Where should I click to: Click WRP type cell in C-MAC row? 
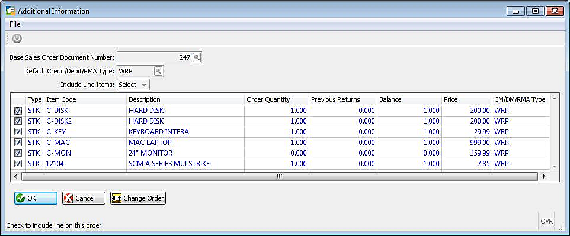pyautogui.click(x=521, y=143)
